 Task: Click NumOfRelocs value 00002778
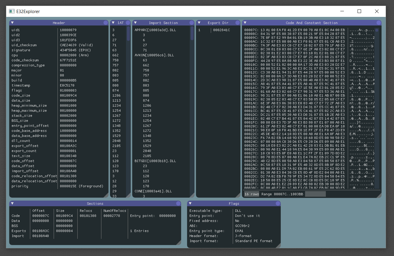[112, 216]
